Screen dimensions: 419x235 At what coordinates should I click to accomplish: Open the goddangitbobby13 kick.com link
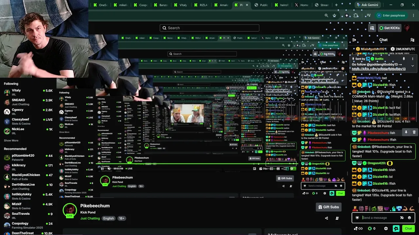pos(378,69)
